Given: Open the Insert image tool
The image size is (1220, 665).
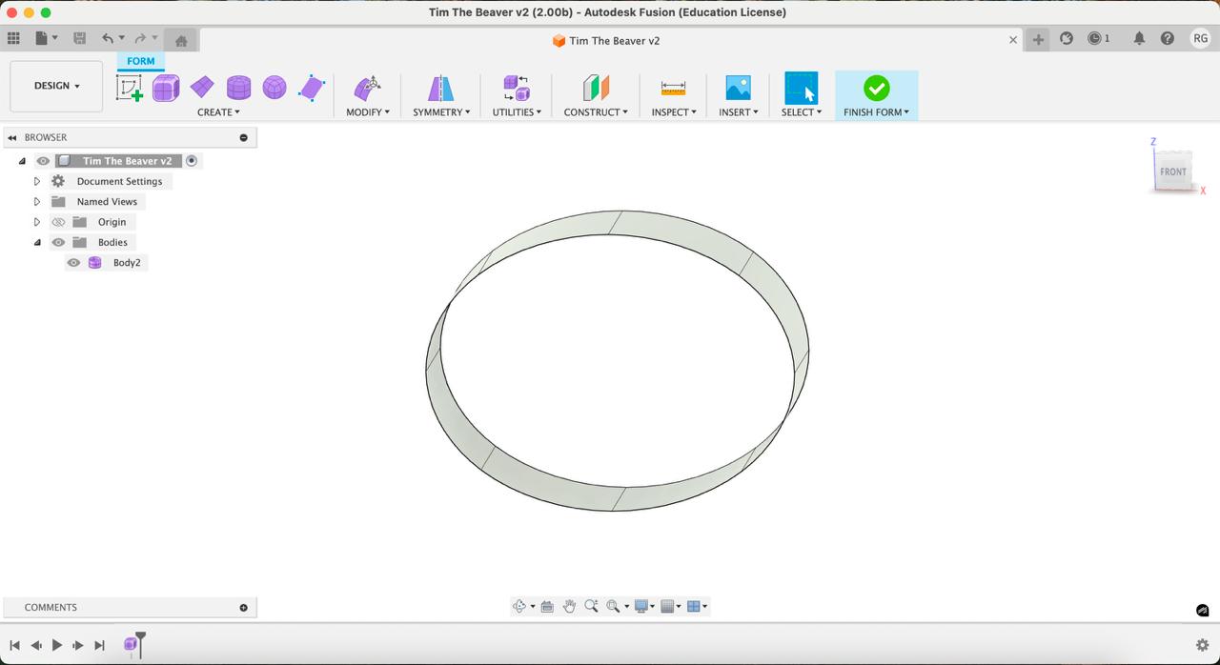Looking at the screenshot, I should click(x=738, y=89).
